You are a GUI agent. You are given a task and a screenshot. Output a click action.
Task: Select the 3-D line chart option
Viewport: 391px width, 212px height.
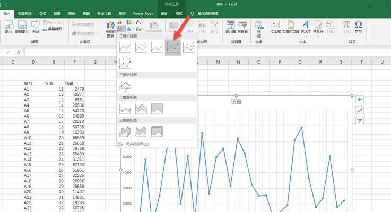coord(125,86)
